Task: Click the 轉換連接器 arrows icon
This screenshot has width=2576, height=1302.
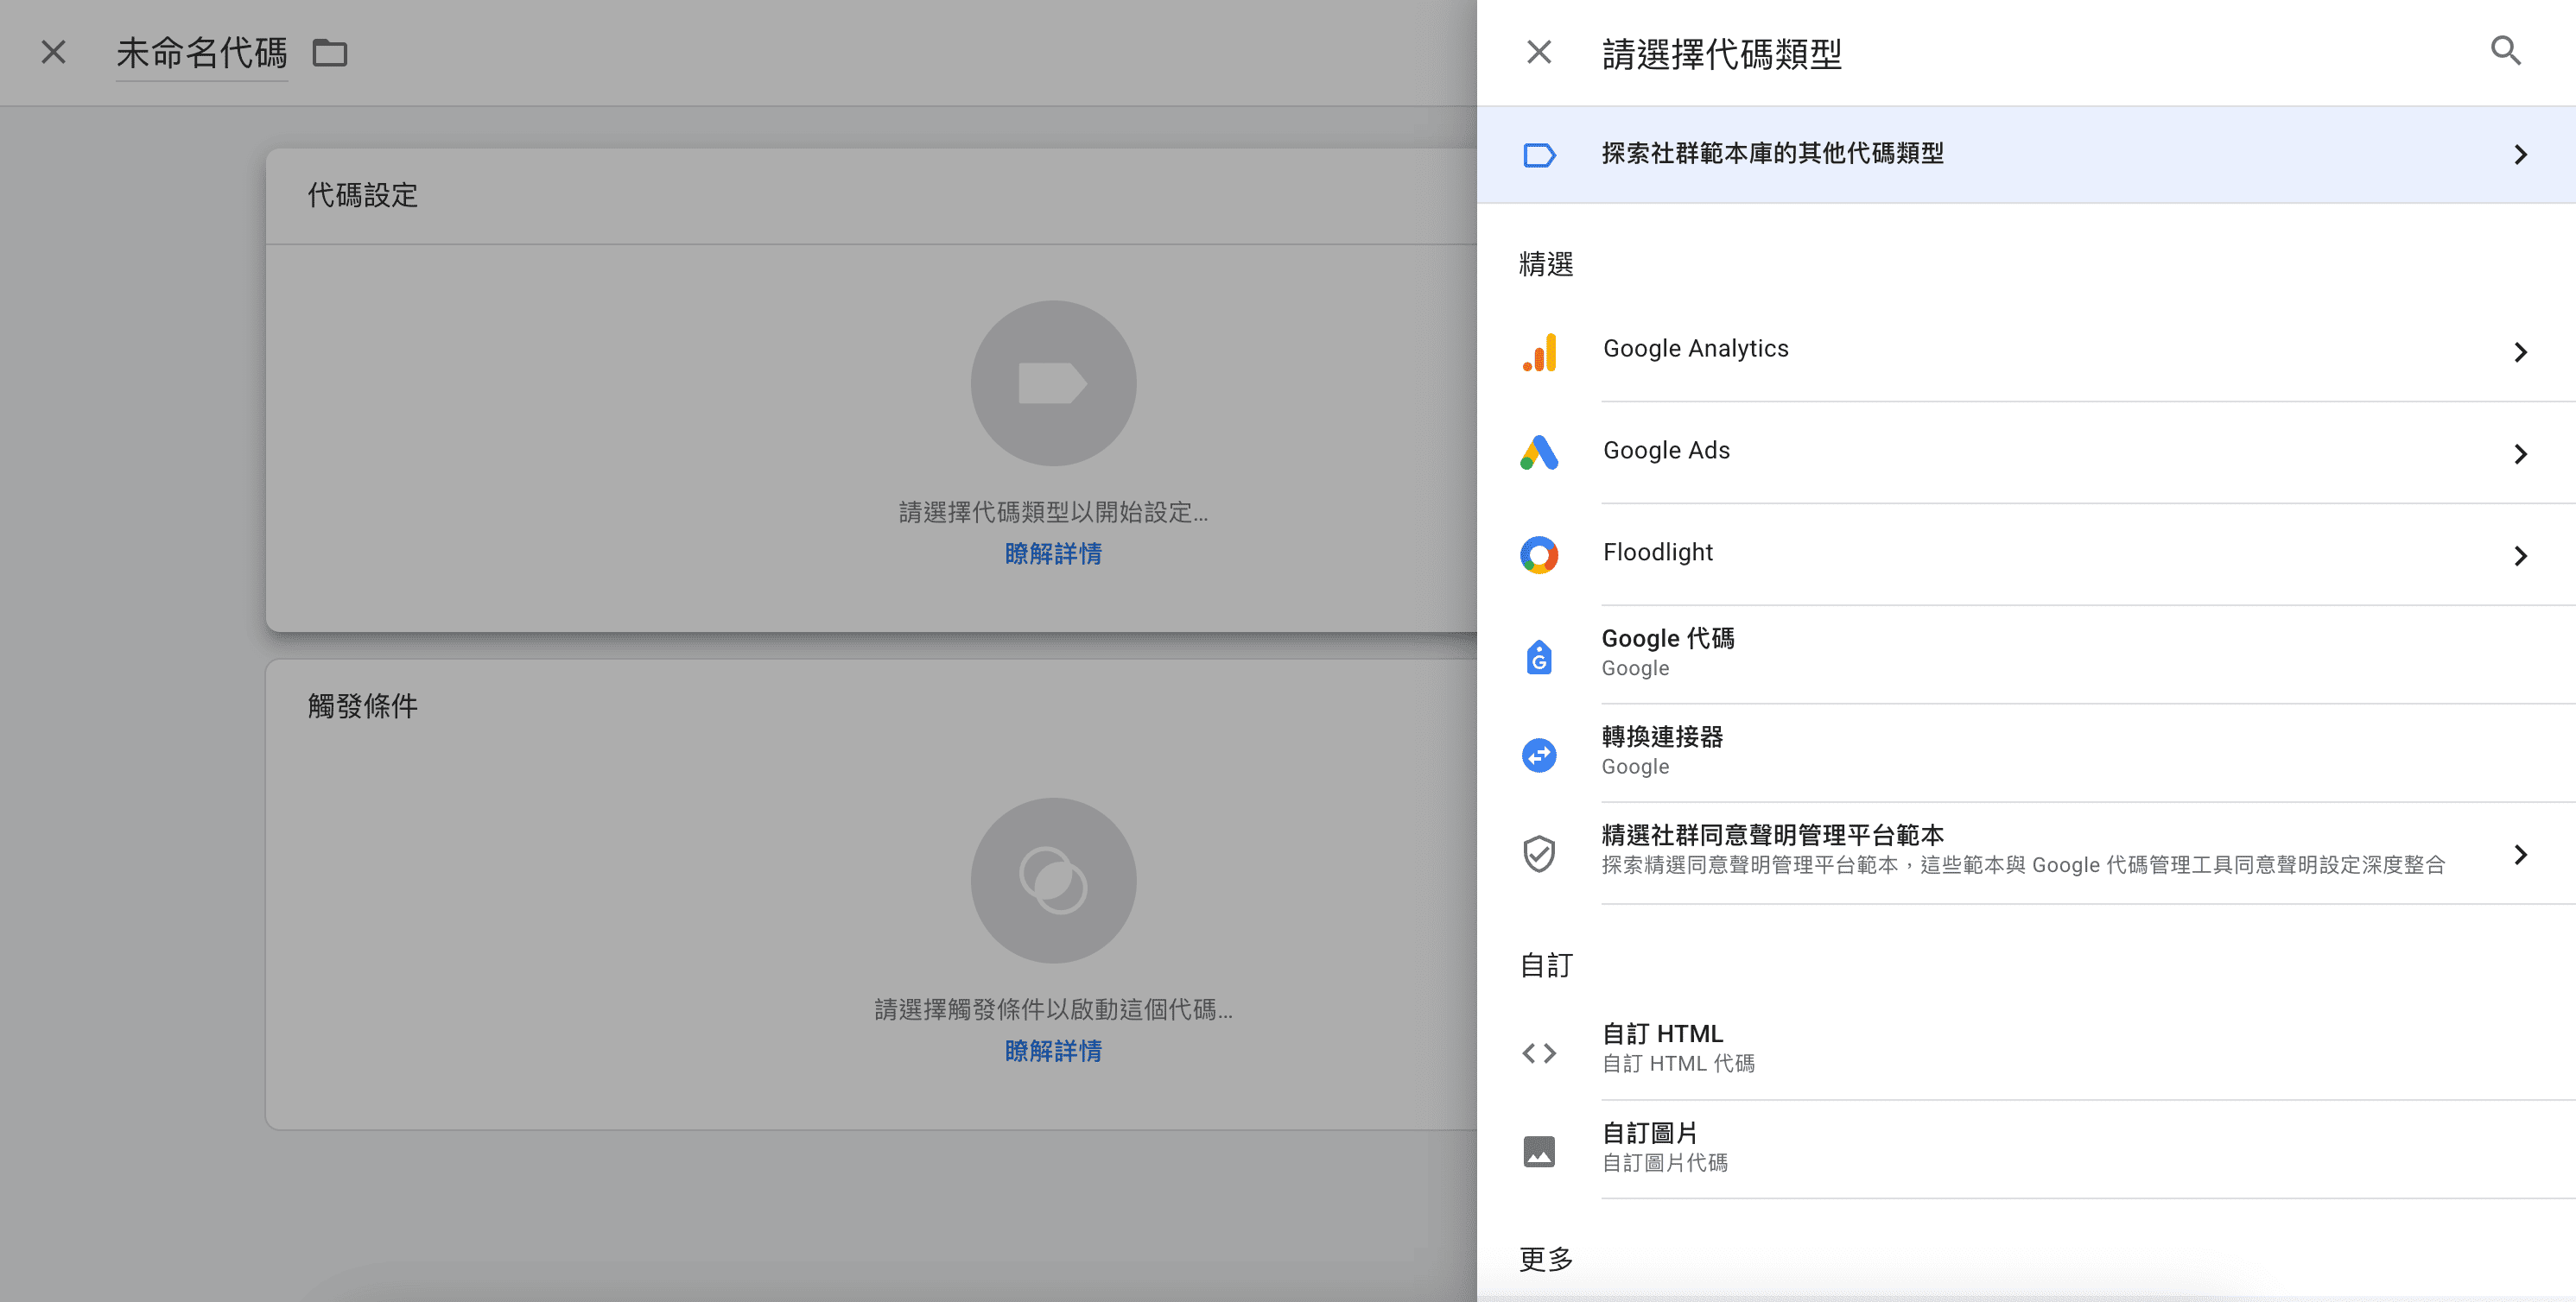Action: 1539,755
